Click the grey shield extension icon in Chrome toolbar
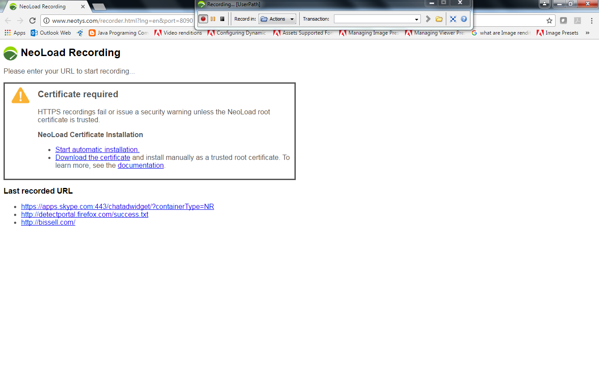 (563, 21)
